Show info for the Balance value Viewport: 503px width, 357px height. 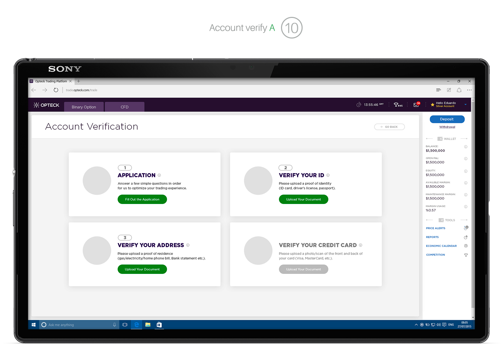[466, 147]
